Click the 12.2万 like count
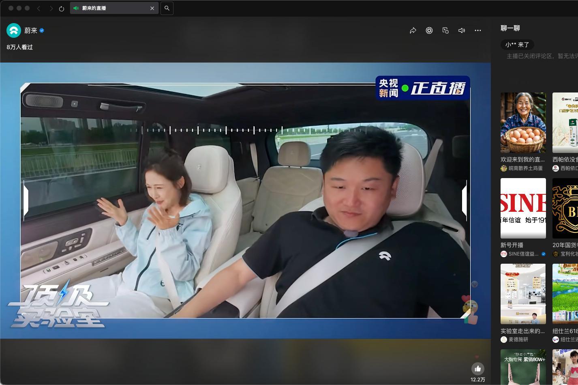578x385 pixels. [x=478, y=380]
